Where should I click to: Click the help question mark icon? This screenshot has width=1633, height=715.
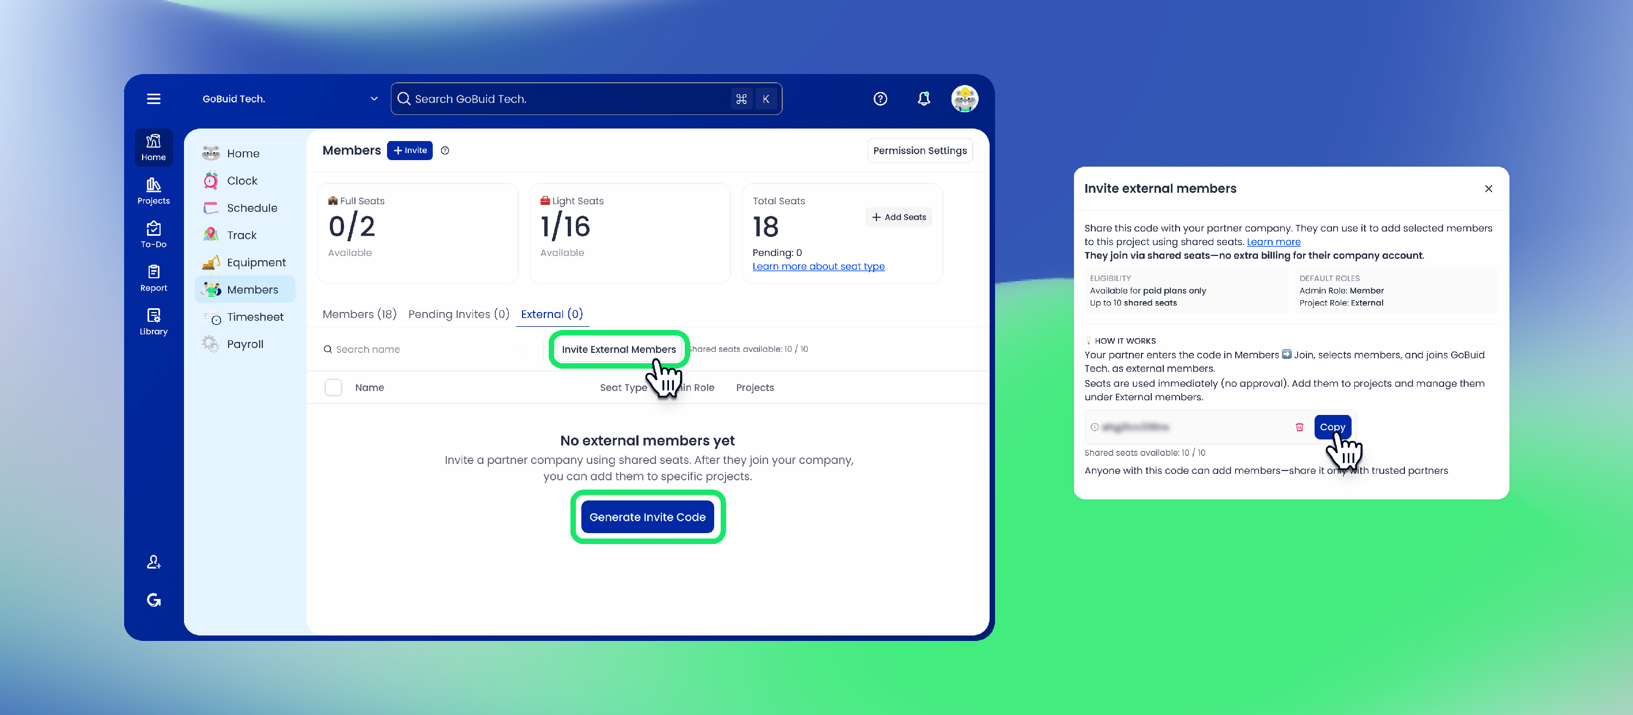coord(880,99)
